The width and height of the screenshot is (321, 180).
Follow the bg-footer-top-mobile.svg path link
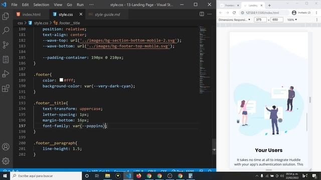(128, 46)
